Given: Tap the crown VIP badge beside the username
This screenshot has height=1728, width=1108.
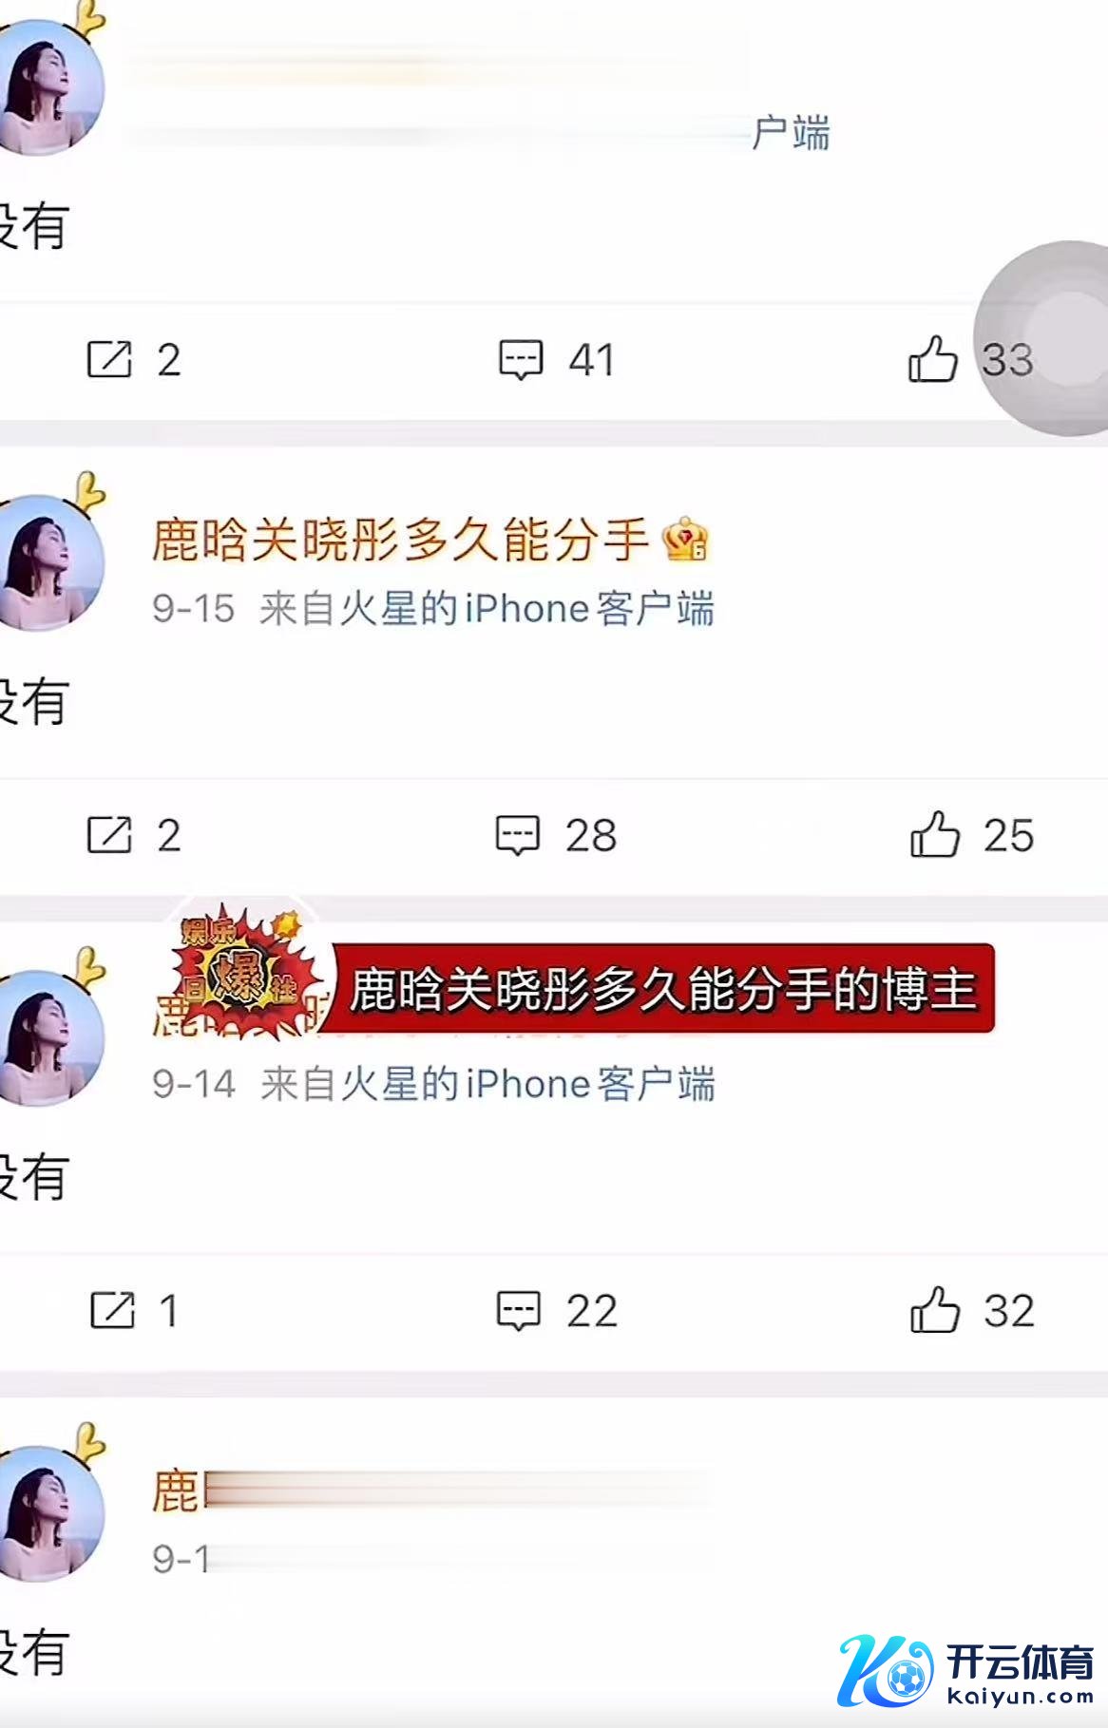Looking at the screenshot, I should 685,540.
